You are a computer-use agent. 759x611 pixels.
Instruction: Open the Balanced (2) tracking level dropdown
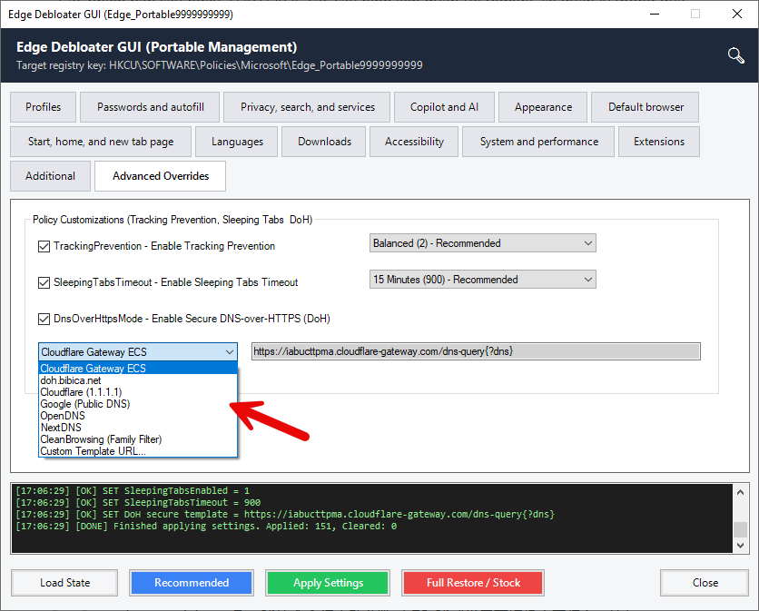(x=483, y=243)
